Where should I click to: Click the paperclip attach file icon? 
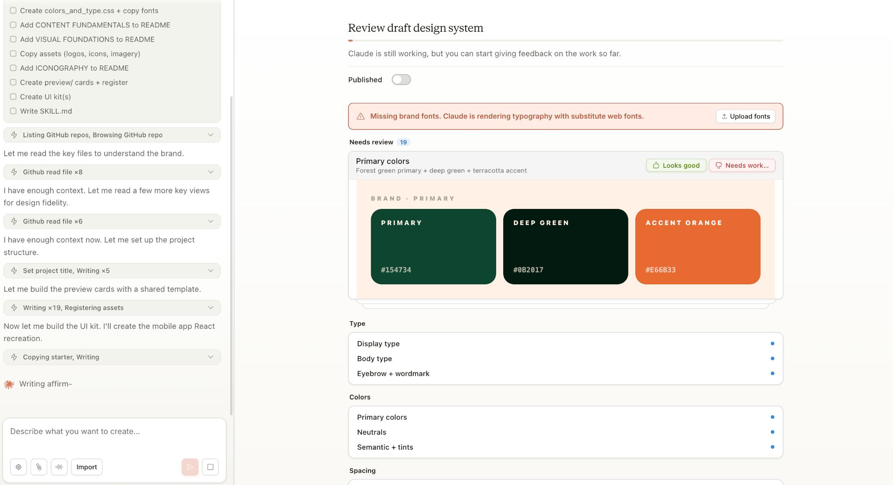[39, 467]
